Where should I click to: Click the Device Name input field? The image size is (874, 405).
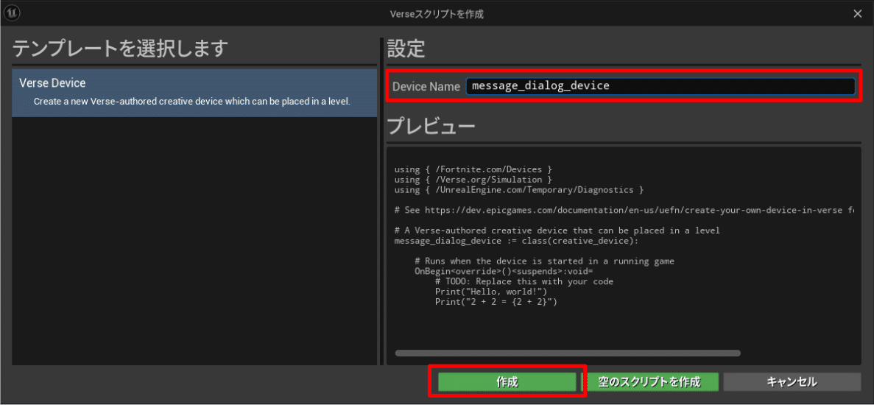coord(660,86)
